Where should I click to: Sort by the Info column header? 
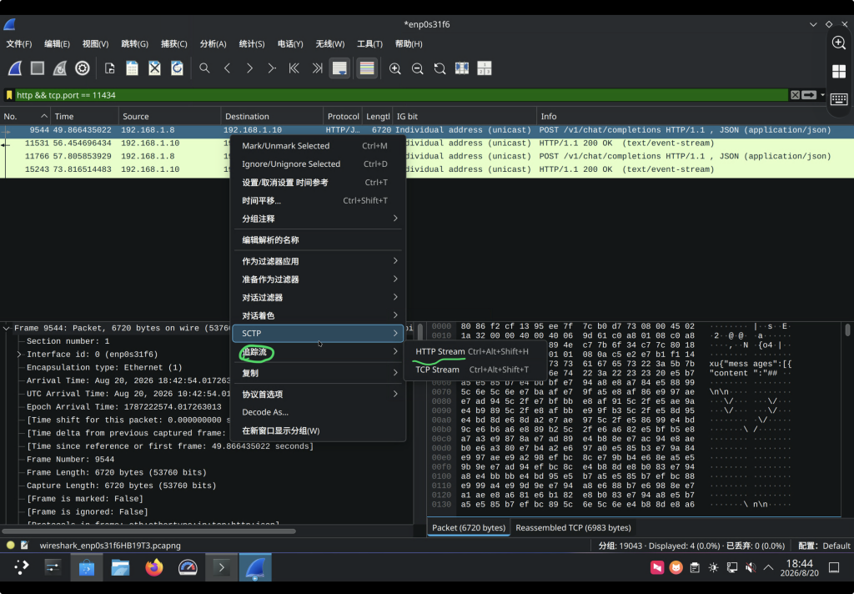[x=695, y=116]
